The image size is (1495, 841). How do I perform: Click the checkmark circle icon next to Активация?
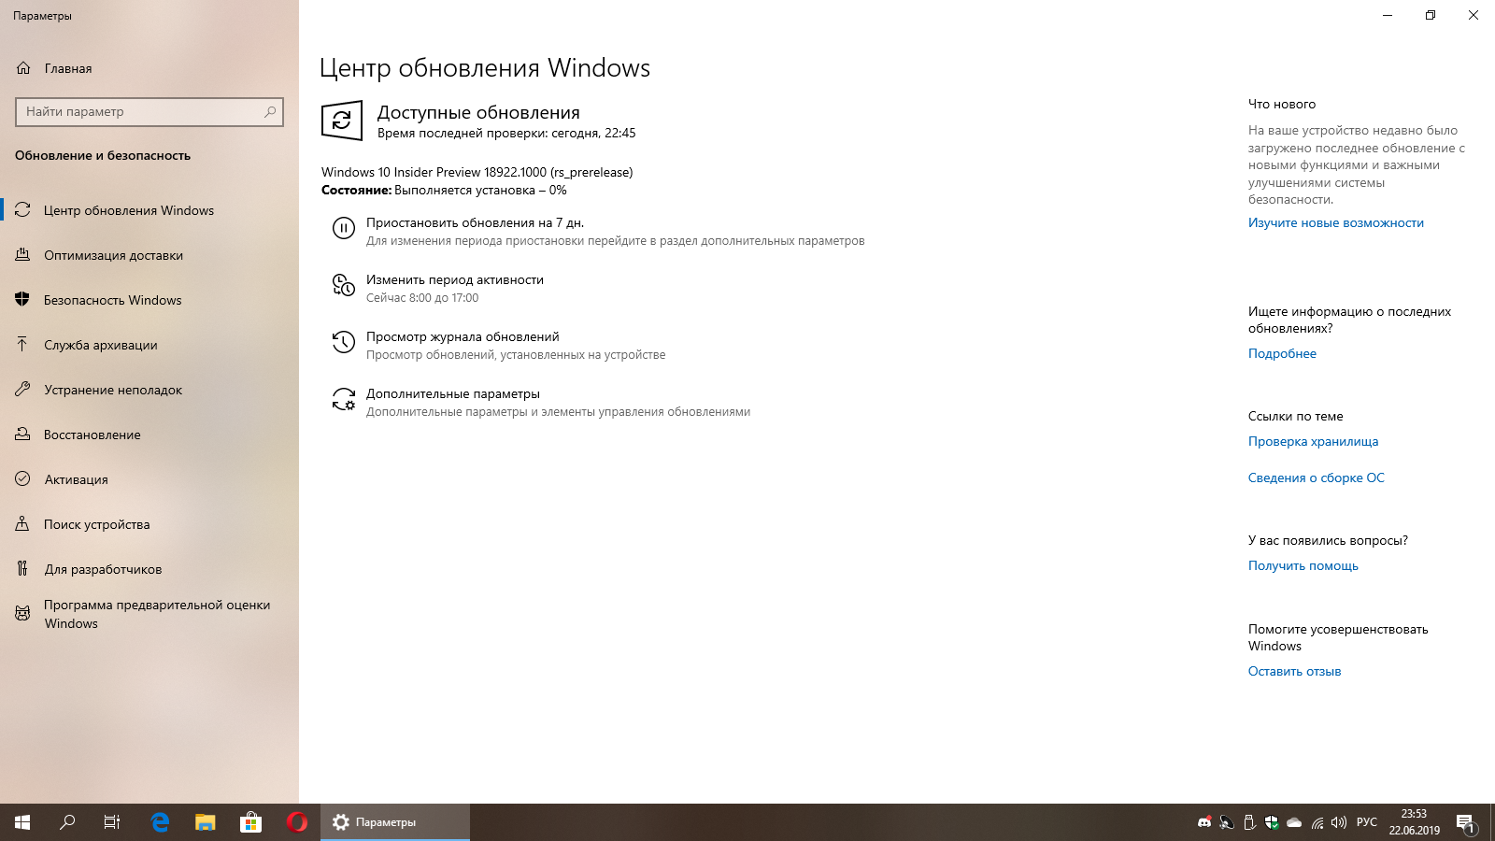(22, 479)
